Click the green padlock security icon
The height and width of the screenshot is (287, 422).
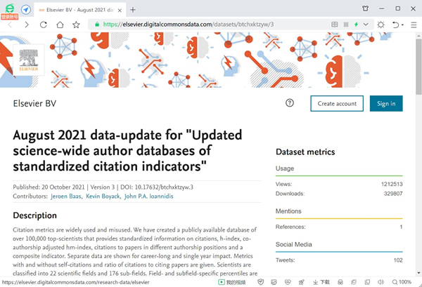coord(97,25)
